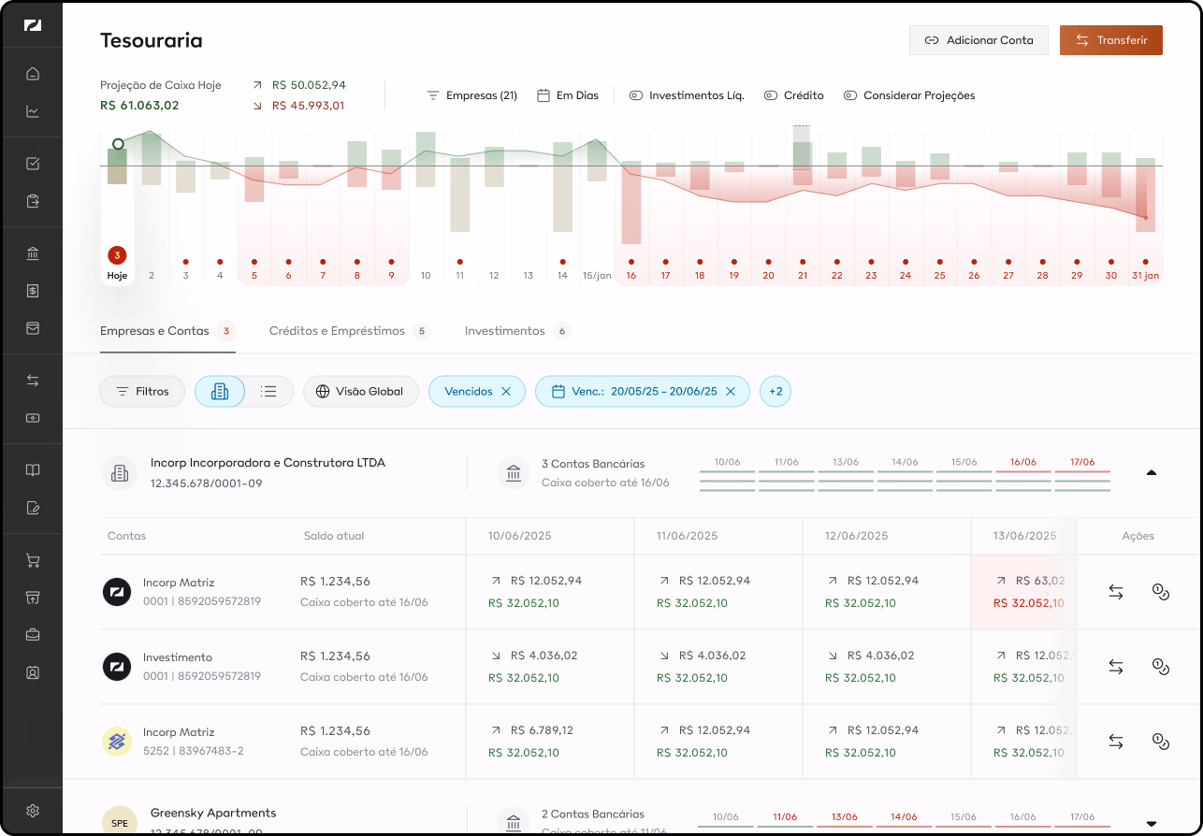Viewport: 1203px width, 836px height.
Task: Open the settings gear in sidebar
Action: [33, 811]
